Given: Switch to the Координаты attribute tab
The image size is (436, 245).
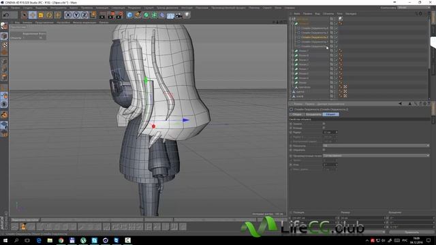Looking at the screenshot, I should click(x=313, y=114).
